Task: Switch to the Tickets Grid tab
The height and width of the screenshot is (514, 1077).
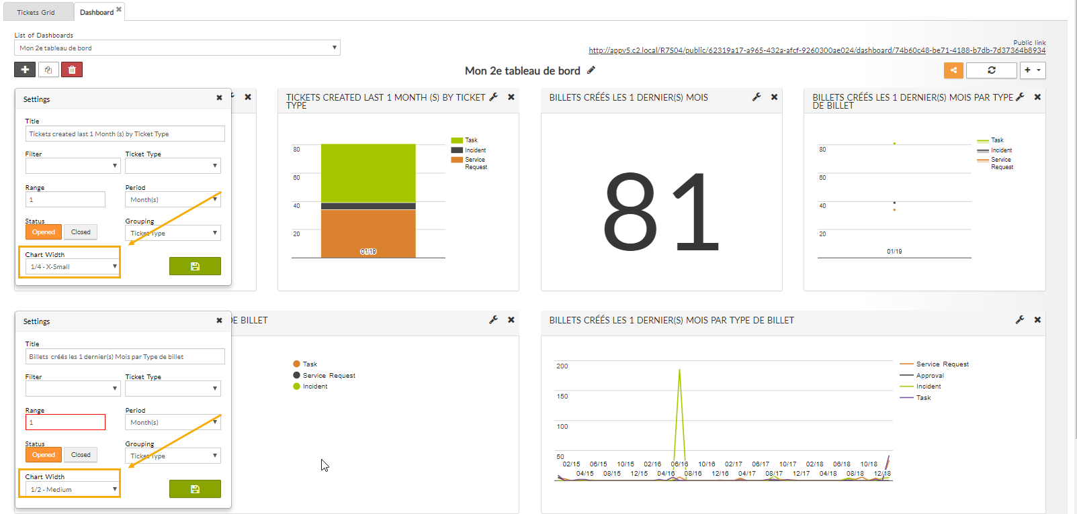Action: pos(36,12)
